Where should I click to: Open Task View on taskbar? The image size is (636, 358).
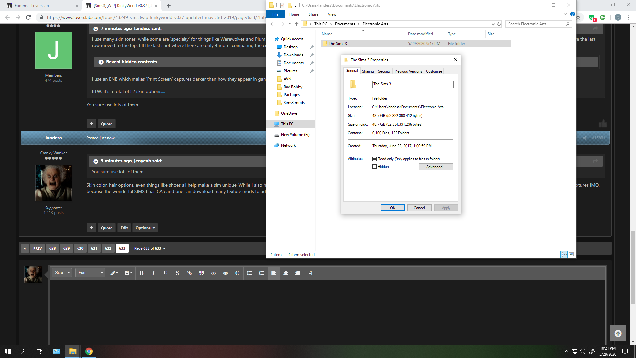point(40,351)
